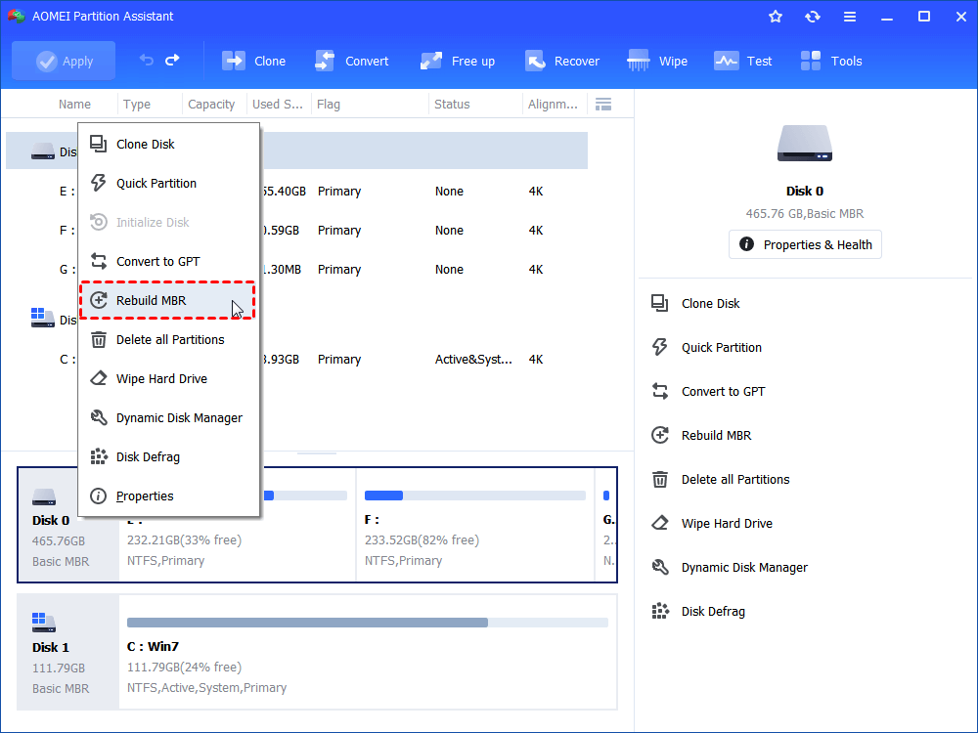978x733 pixels.
Task: Click the star favorite icon in title bar
Action: click(x=776, y=17)
